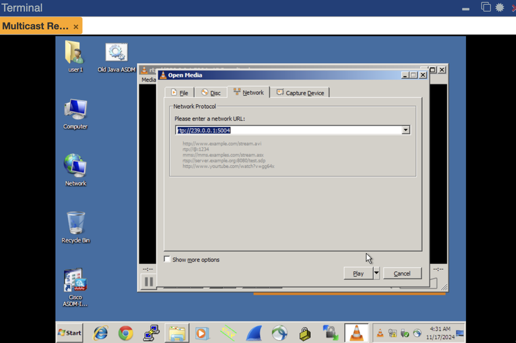This screenshot has width=516, height=343.
Task: Open the settings gear in Terminal header
Action: tap(500, 7)
